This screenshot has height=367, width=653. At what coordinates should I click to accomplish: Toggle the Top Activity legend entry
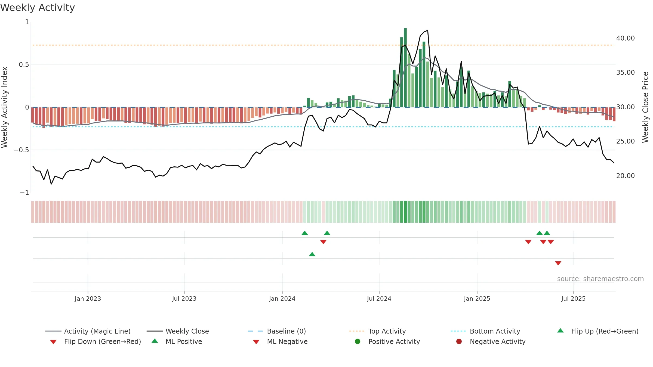377,331
